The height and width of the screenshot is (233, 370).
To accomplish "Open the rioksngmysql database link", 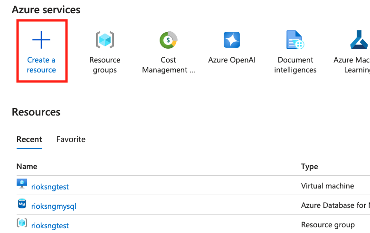I will [54, 206].
